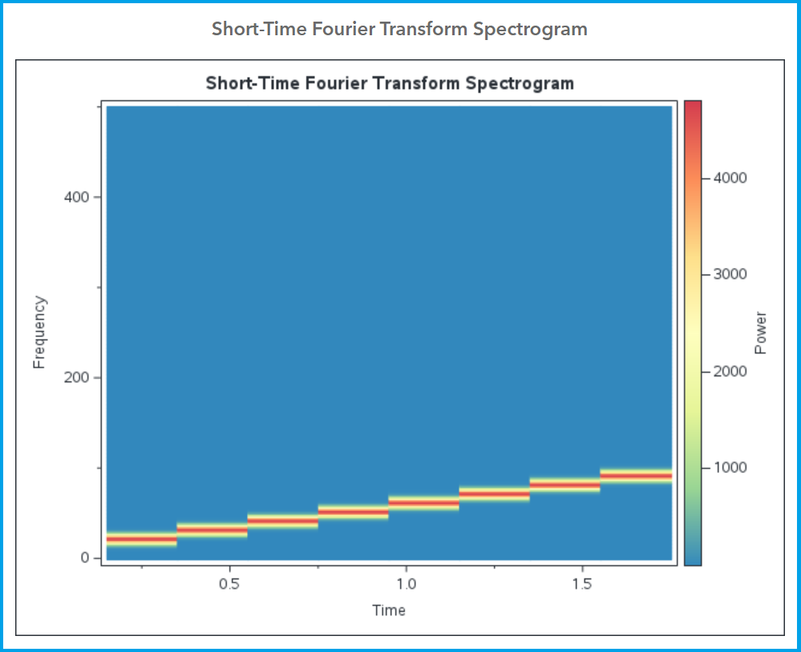
Task: Select the Frequency axis label
Action: click(39, 332)
